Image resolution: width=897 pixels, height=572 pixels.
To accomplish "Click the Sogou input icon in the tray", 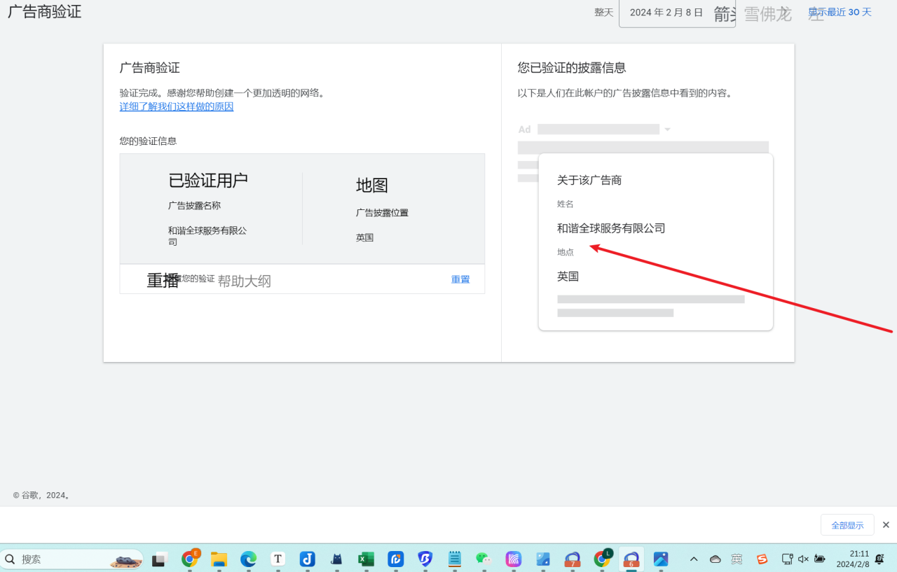I will tap(762, 559).
